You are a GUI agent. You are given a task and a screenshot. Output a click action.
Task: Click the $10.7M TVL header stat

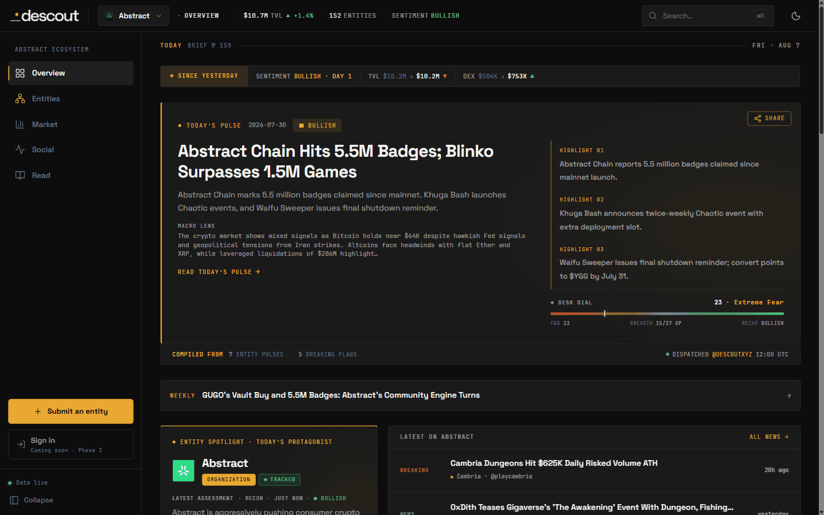click(x=278, y=16)
